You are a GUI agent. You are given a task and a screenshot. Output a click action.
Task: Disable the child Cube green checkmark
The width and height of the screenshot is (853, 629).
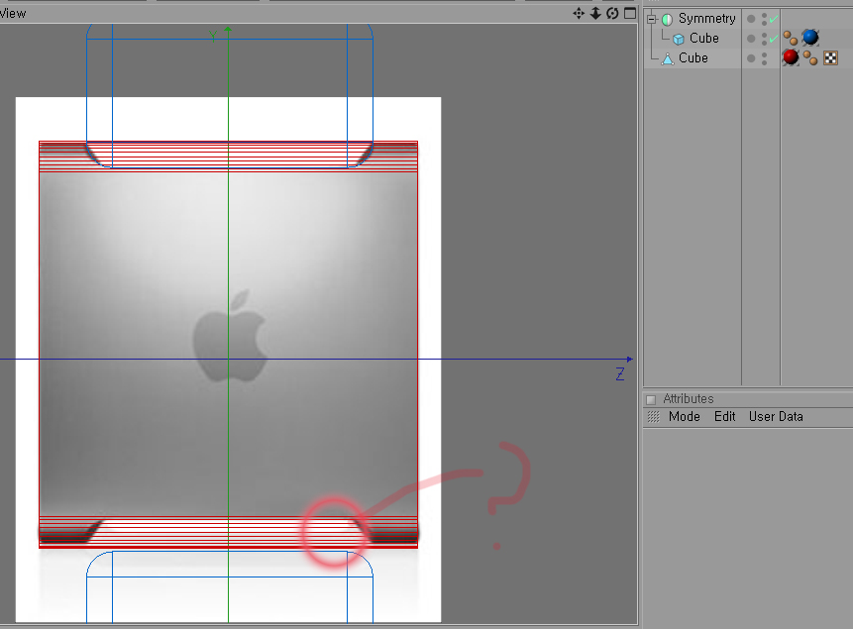pyautogui.click(x=774, y=39)
